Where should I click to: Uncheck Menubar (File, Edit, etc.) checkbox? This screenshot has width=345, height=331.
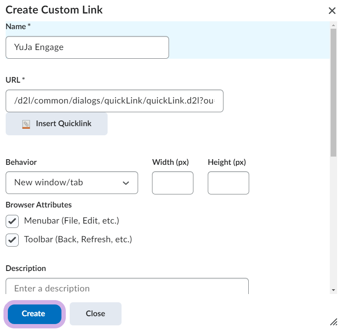[x=12, y=221]
